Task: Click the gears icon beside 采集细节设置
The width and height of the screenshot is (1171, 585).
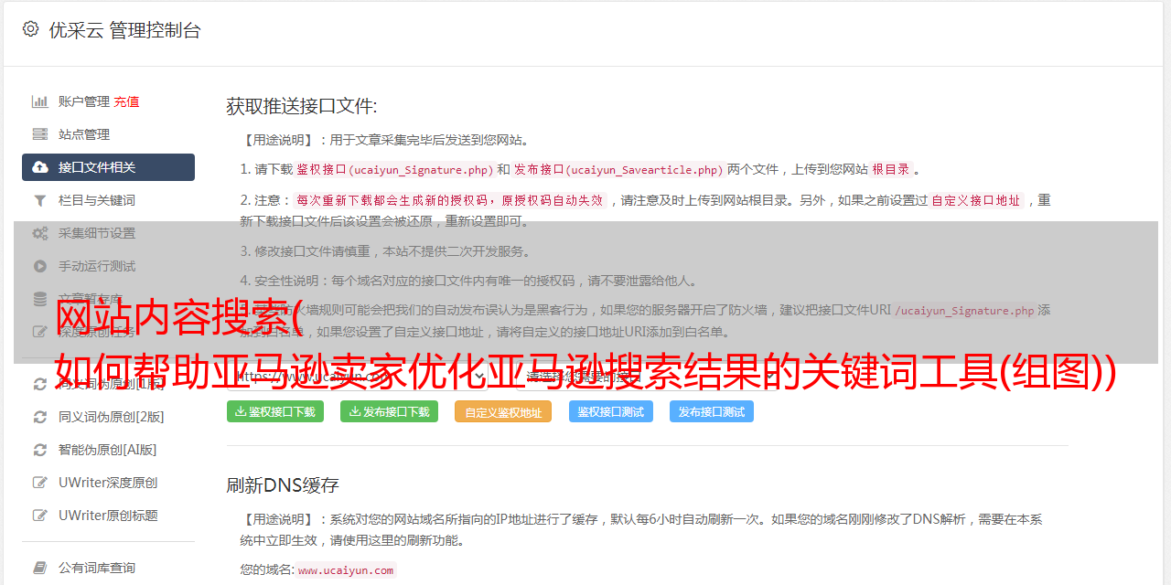Action: pyautogui.click(x=40, y=233)
